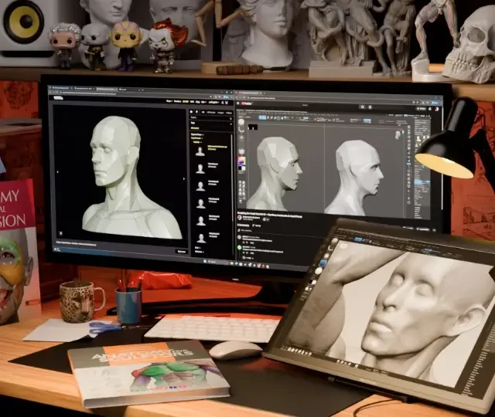Screen dimensions: 495x417
Task: Click the next arrow on the 3D viewer
Action: coord(184,178)
